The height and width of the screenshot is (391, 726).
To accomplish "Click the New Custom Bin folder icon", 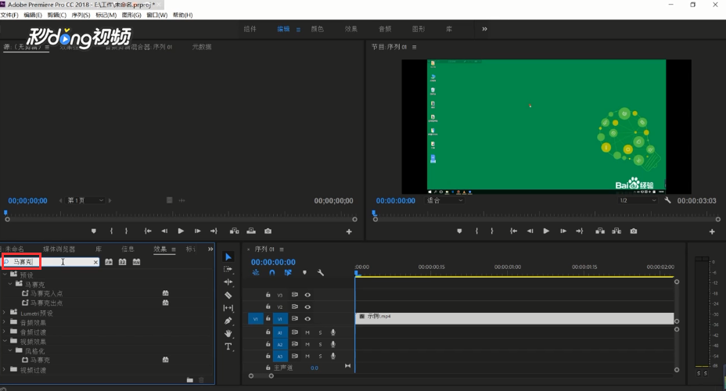I will [x=190, y=379].
